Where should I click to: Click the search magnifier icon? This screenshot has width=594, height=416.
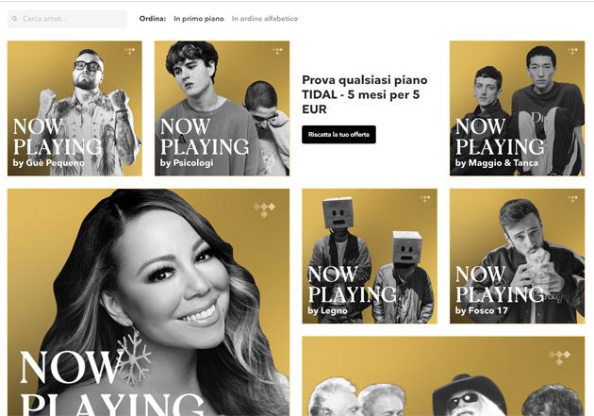pyautogui.click(x=14, y=19)
